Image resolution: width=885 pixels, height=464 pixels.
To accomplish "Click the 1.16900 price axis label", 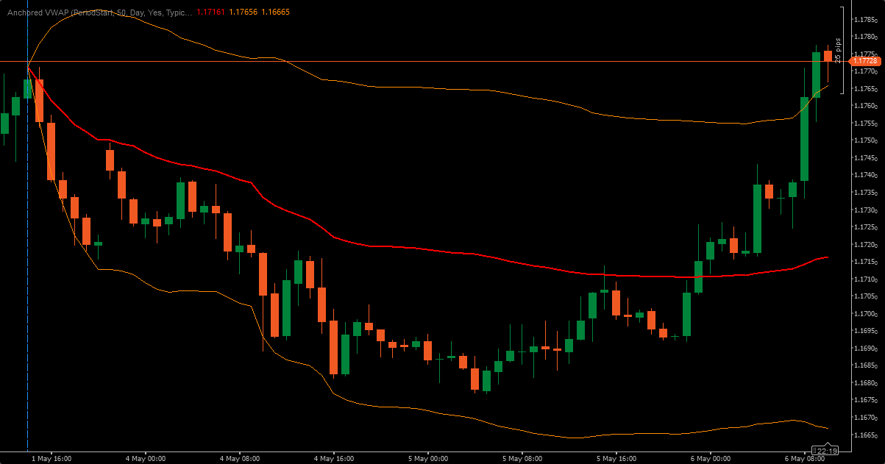I will point(867,349).
